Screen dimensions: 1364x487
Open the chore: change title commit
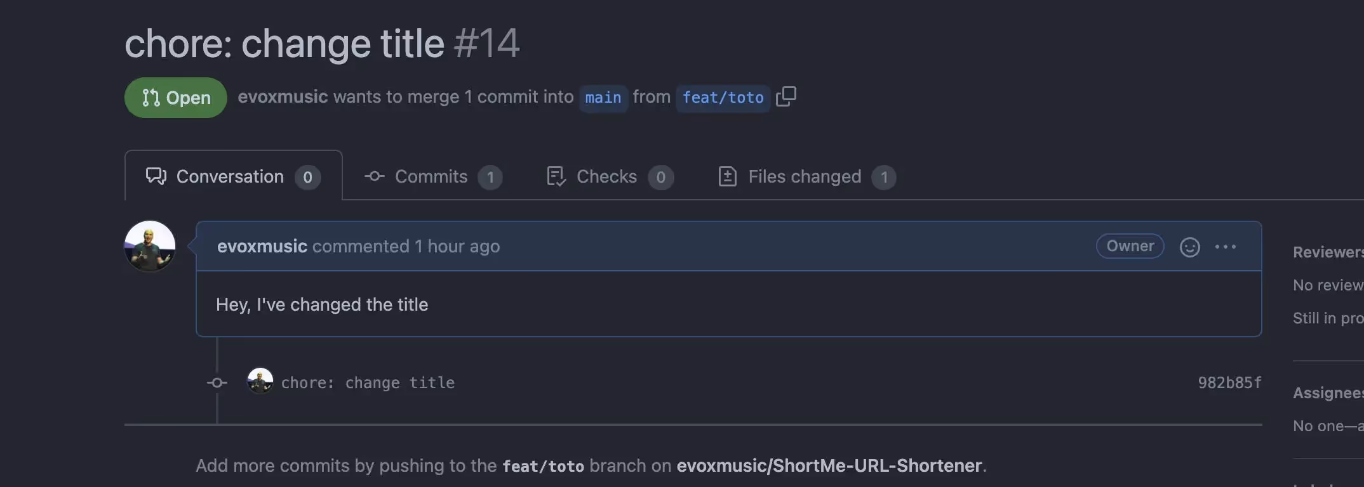click(368, 382)
